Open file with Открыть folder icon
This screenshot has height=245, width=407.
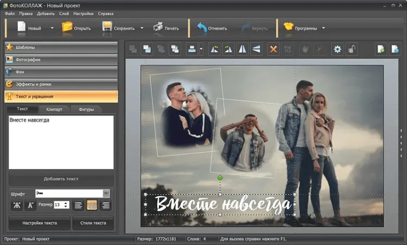tap(68, 28)
